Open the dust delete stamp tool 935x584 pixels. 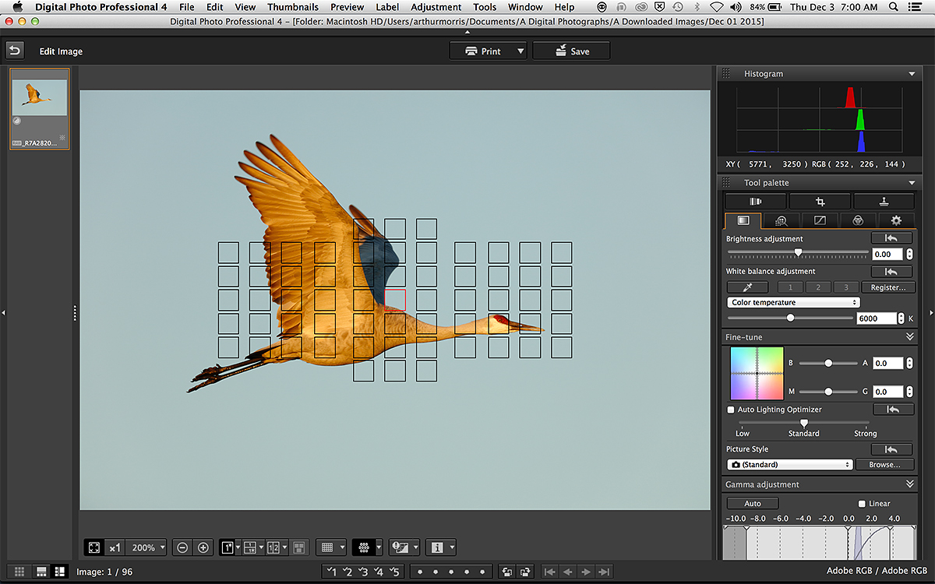point(884,201)
